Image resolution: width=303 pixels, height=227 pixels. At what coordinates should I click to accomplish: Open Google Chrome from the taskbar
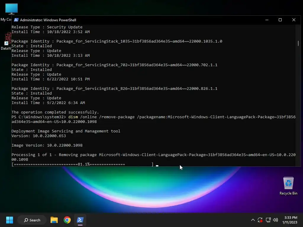67,220
